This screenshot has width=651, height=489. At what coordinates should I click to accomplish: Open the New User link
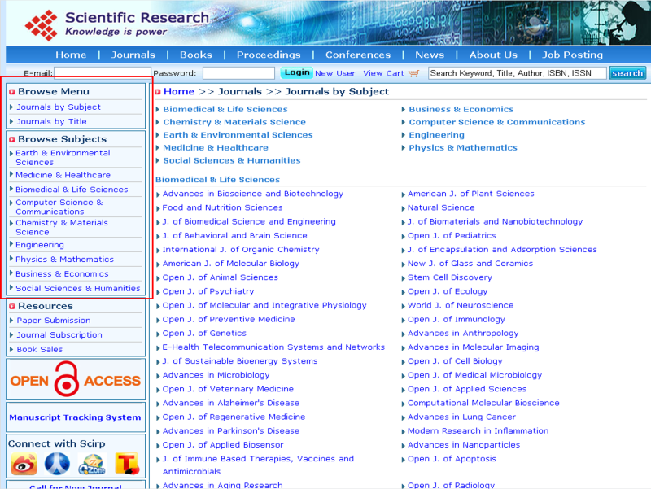click(335, 73)
